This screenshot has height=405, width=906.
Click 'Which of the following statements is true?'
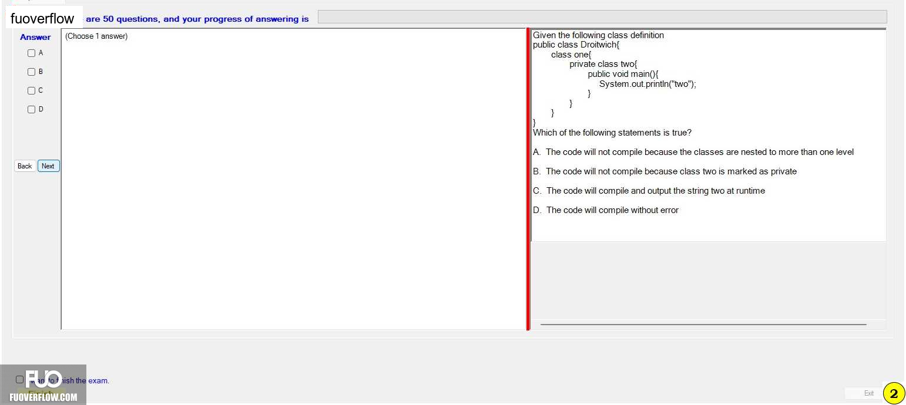click(612, 133)
